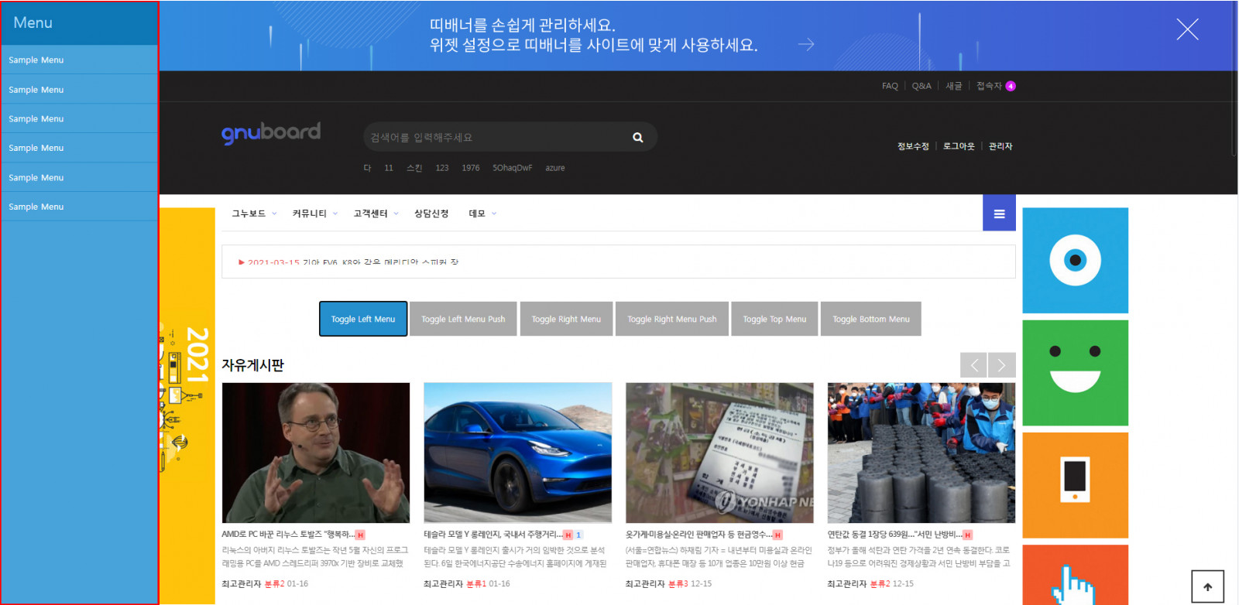Open the hamburger menu icon
The width and height of the screenshot is (1239, 605).
pos(999,214)
